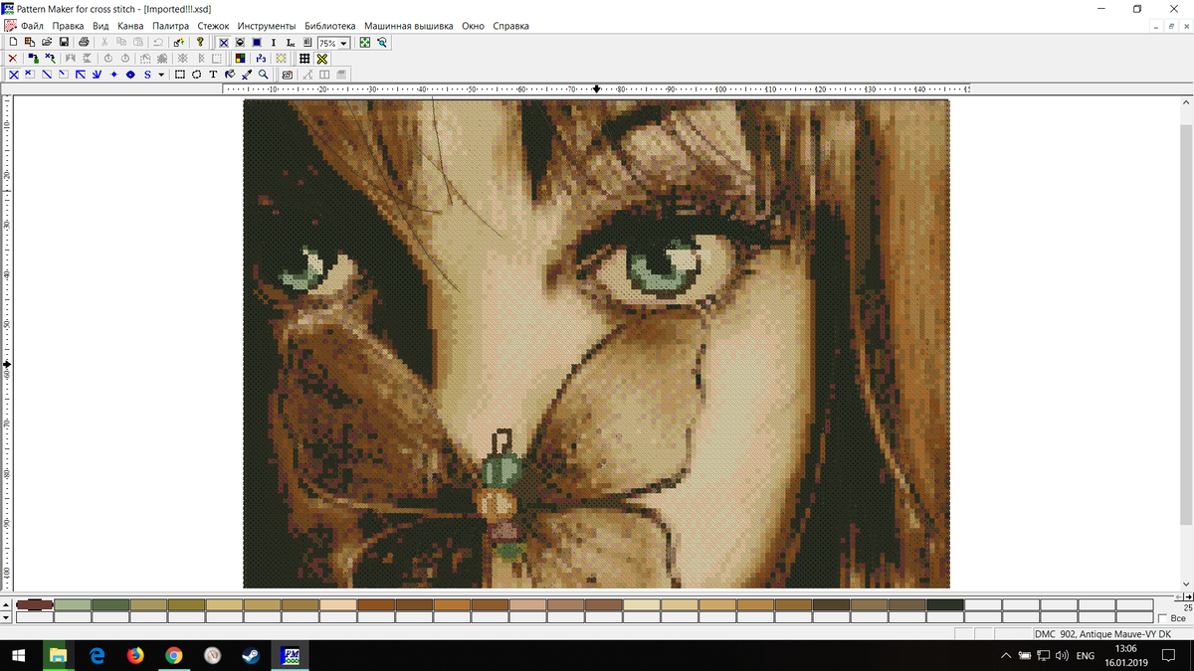Click the status bar text 'DMC 902, Antique Mauve-VY DK'
1194x671 pixels.
1102,634
